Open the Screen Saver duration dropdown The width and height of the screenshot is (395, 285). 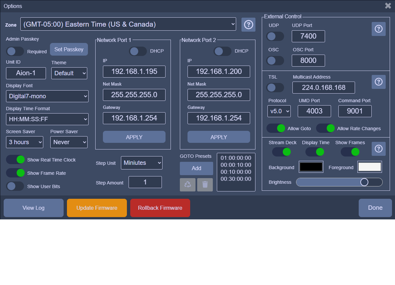click(25, 142)
